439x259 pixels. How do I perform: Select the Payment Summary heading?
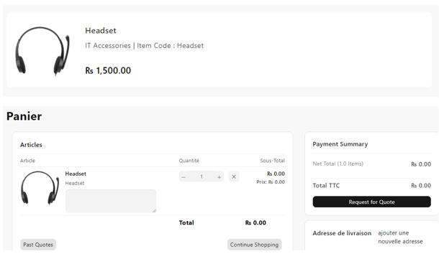[x=340, y=144]
